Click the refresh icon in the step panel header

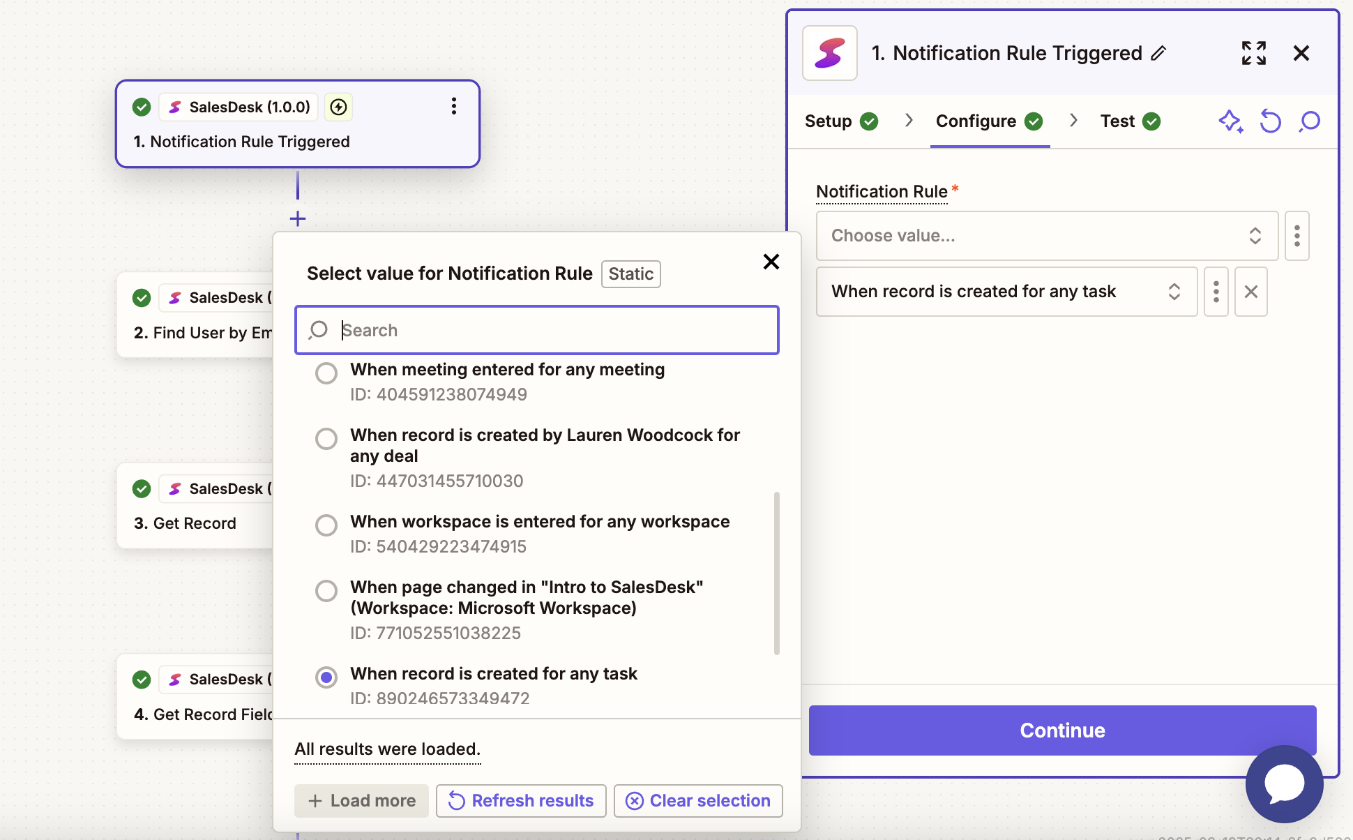click(x=1271, y=121)
